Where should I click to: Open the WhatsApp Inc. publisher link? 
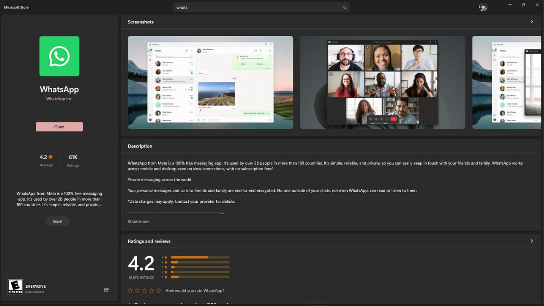59,99
